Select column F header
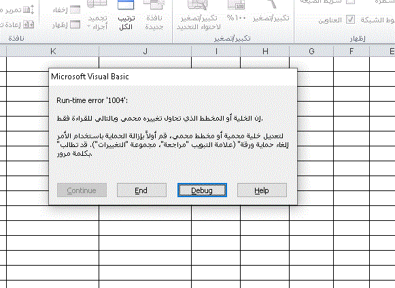Screen dimensions: 395x288 point(351,52)
